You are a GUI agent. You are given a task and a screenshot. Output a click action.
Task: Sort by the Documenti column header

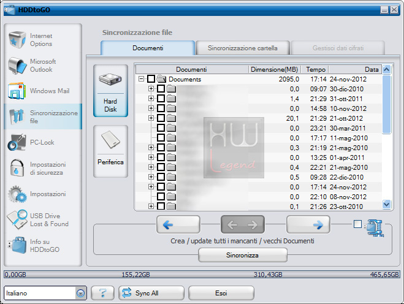tap(192, 69)
